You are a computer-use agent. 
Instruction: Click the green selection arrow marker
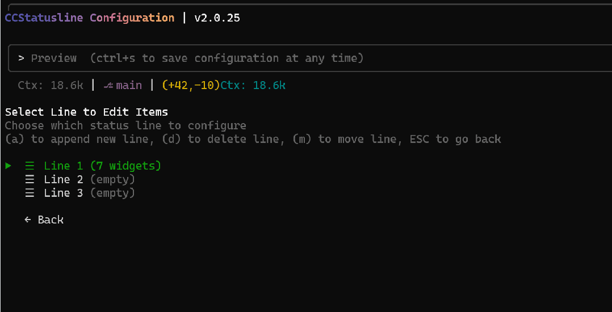[9, 166]
